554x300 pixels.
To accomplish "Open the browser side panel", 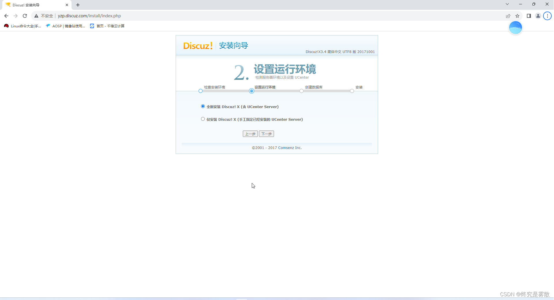I will pyautogui.click(x=529, y=16).
